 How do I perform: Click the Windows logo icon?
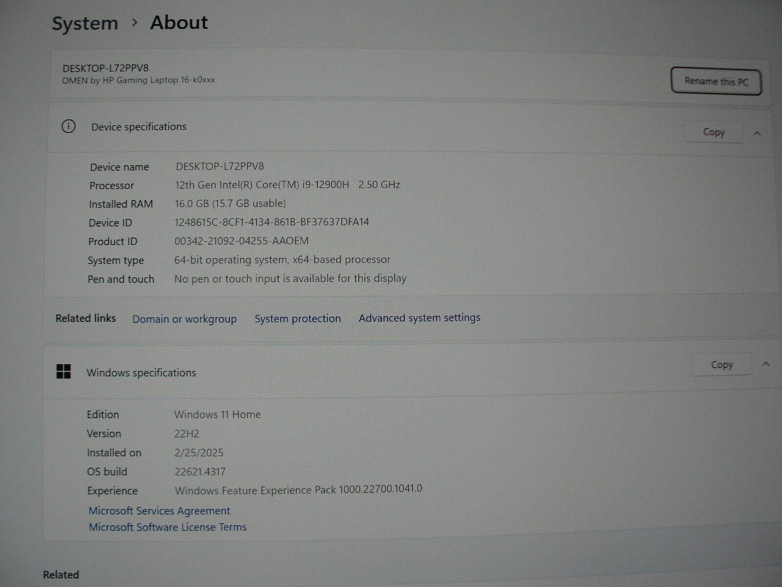(x=64, y=372)
